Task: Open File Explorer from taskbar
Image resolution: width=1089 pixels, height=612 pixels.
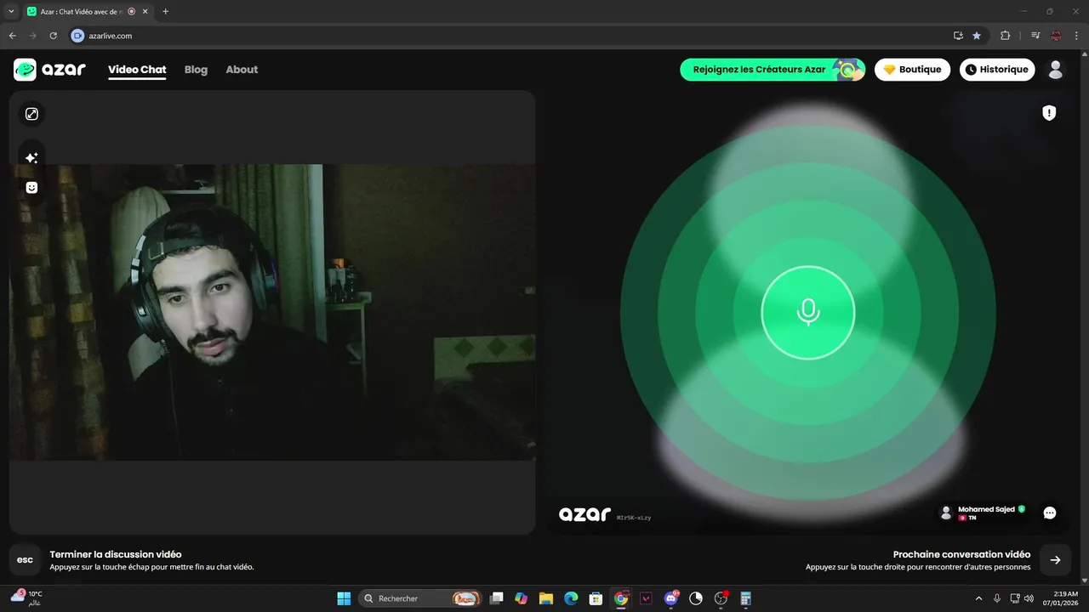Action: tap(546, 598)
